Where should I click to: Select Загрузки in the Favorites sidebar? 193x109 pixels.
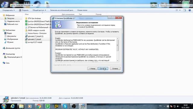point(11,18)
